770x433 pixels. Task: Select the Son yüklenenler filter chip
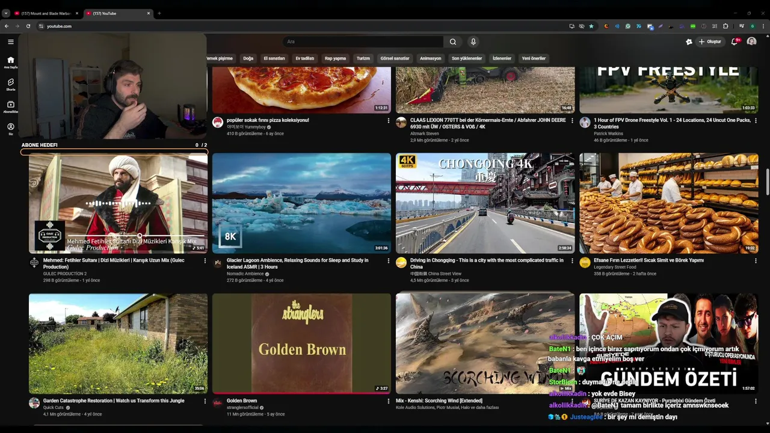pyautogui.click(x=467, y=58)
